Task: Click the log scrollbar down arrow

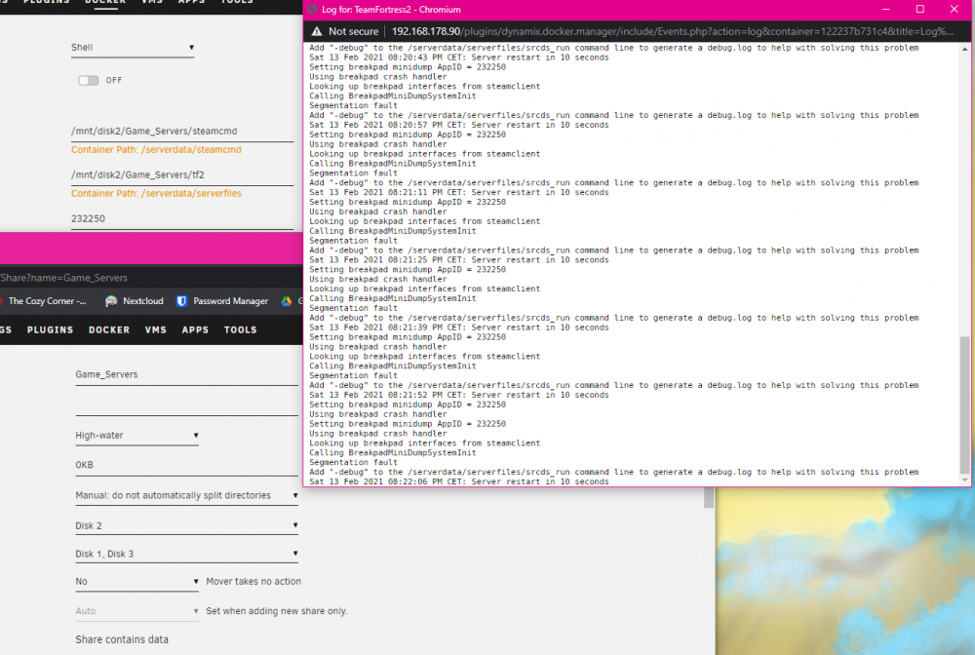Action: [x=964, y=481]
